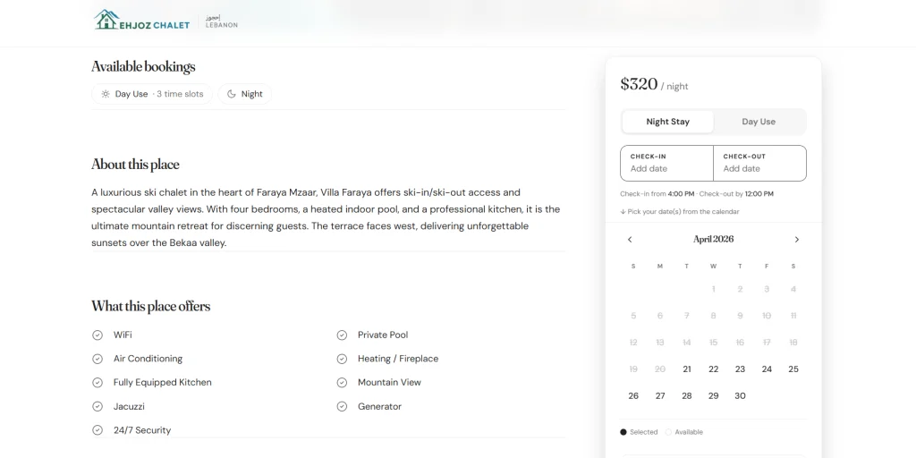Choose April 30 on the calendar
The height and width of the screenshot is (458, 916).
[740, 395]
